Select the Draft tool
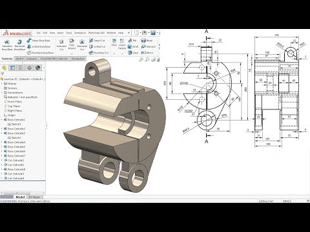 [133, 46]
